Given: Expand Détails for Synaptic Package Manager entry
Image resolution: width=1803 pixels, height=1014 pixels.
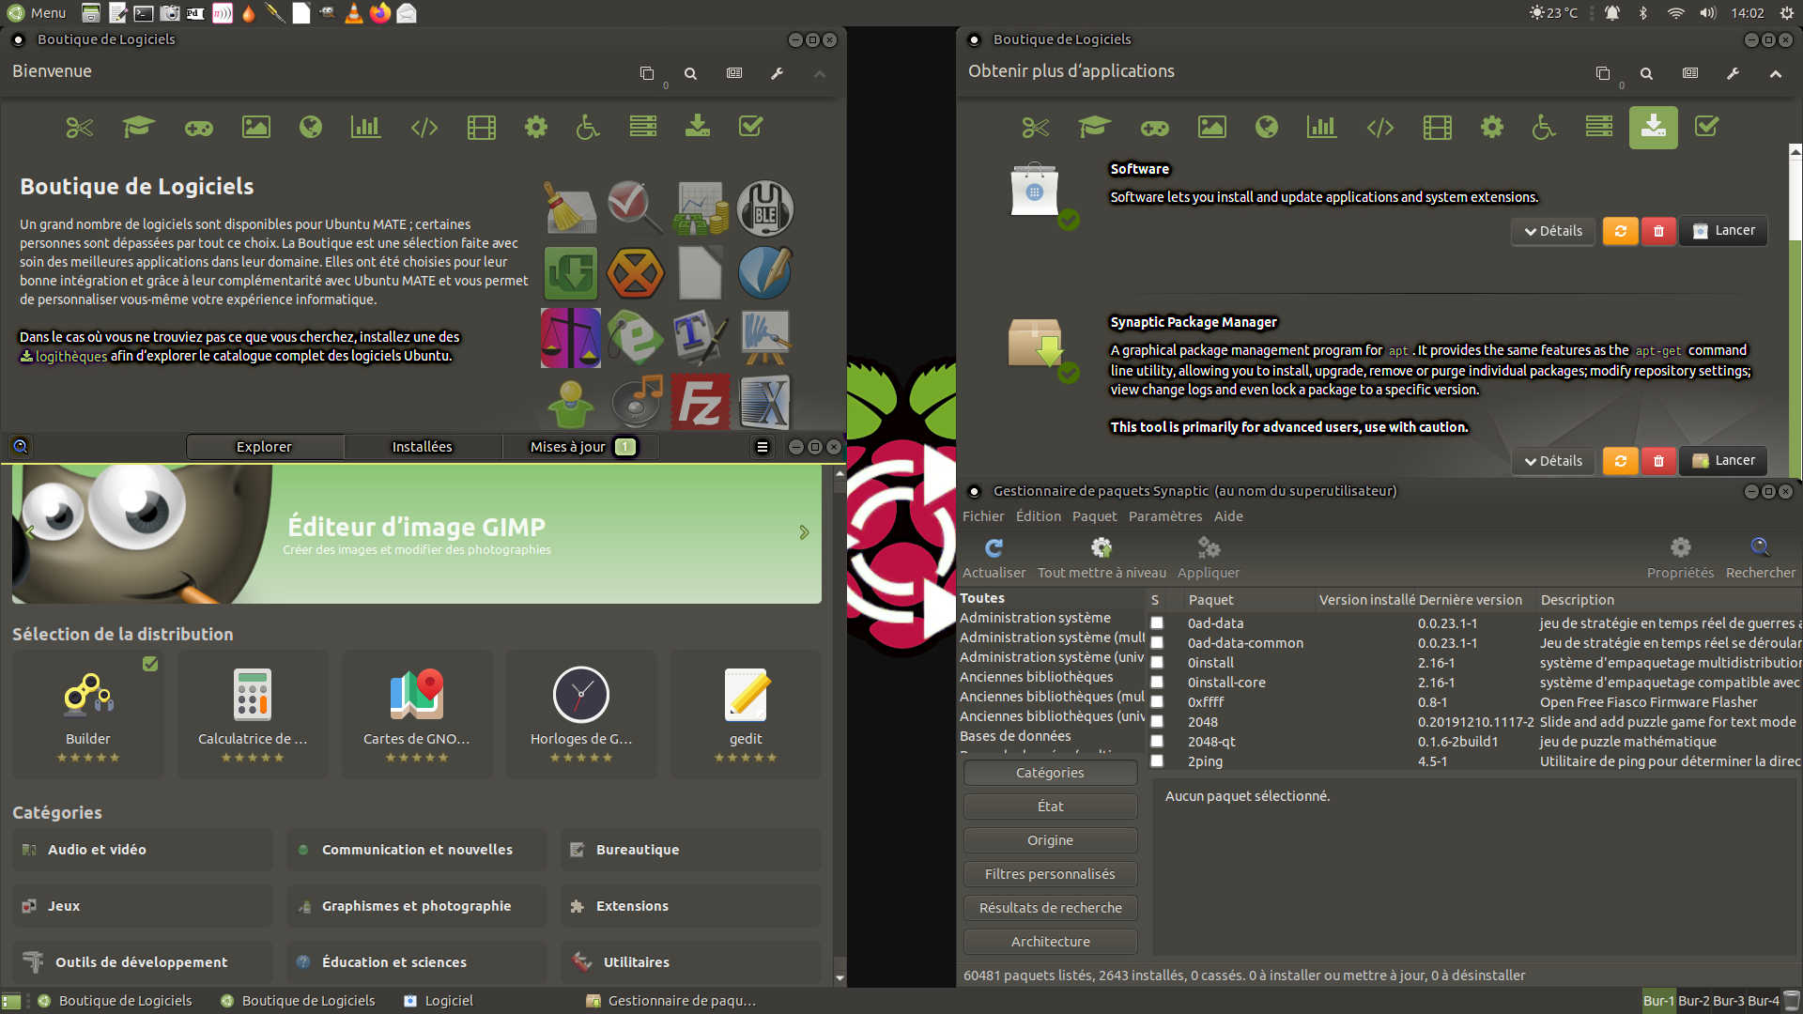Looking at the screenshot, I should (x=1553, y=461).
